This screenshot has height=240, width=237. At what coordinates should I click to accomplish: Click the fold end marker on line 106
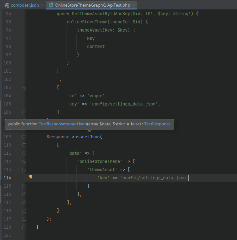click(x=24, y=112)
